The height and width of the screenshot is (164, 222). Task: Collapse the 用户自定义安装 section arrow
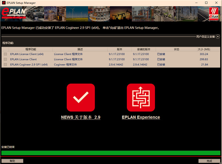click(218, 36)
